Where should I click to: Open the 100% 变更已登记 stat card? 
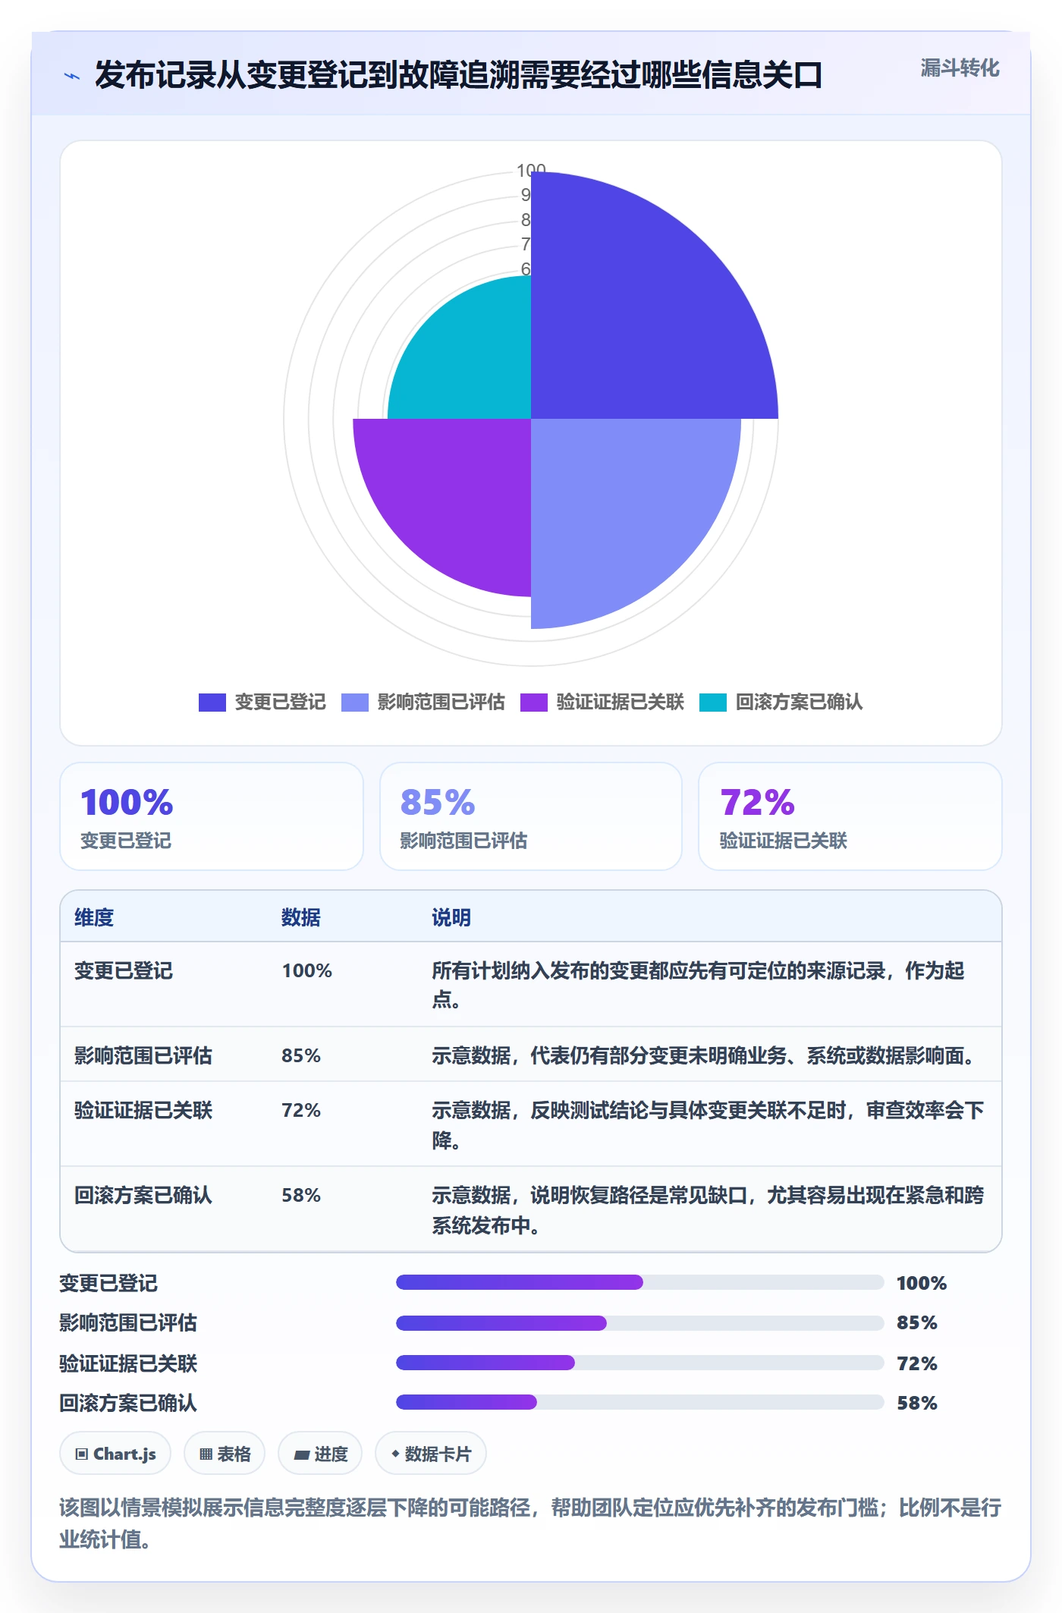pyautogui.click(x=212, y=816)
